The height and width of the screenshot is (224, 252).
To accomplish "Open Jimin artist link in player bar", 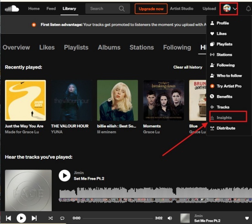I will (198, 216).
